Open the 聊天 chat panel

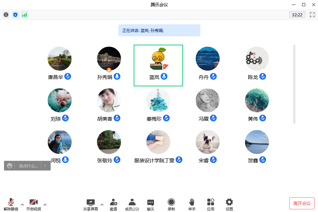coord(151,204)
